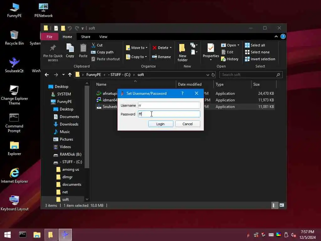Image resolution: width=321 pixels, height=241 pixels.
Task: Select RAMDisk (B:) in the navigation pane
Action: coord(68,154)
